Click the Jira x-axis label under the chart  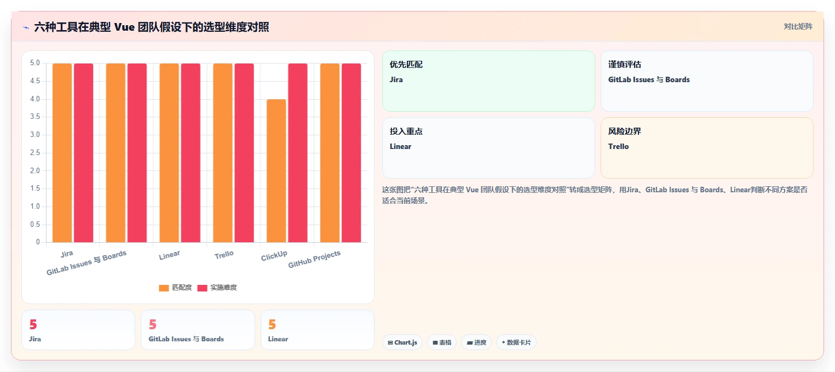(x=67, y=254)
